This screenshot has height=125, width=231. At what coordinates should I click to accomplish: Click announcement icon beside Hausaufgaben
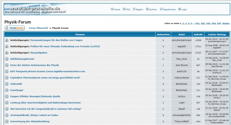point(7,53)
